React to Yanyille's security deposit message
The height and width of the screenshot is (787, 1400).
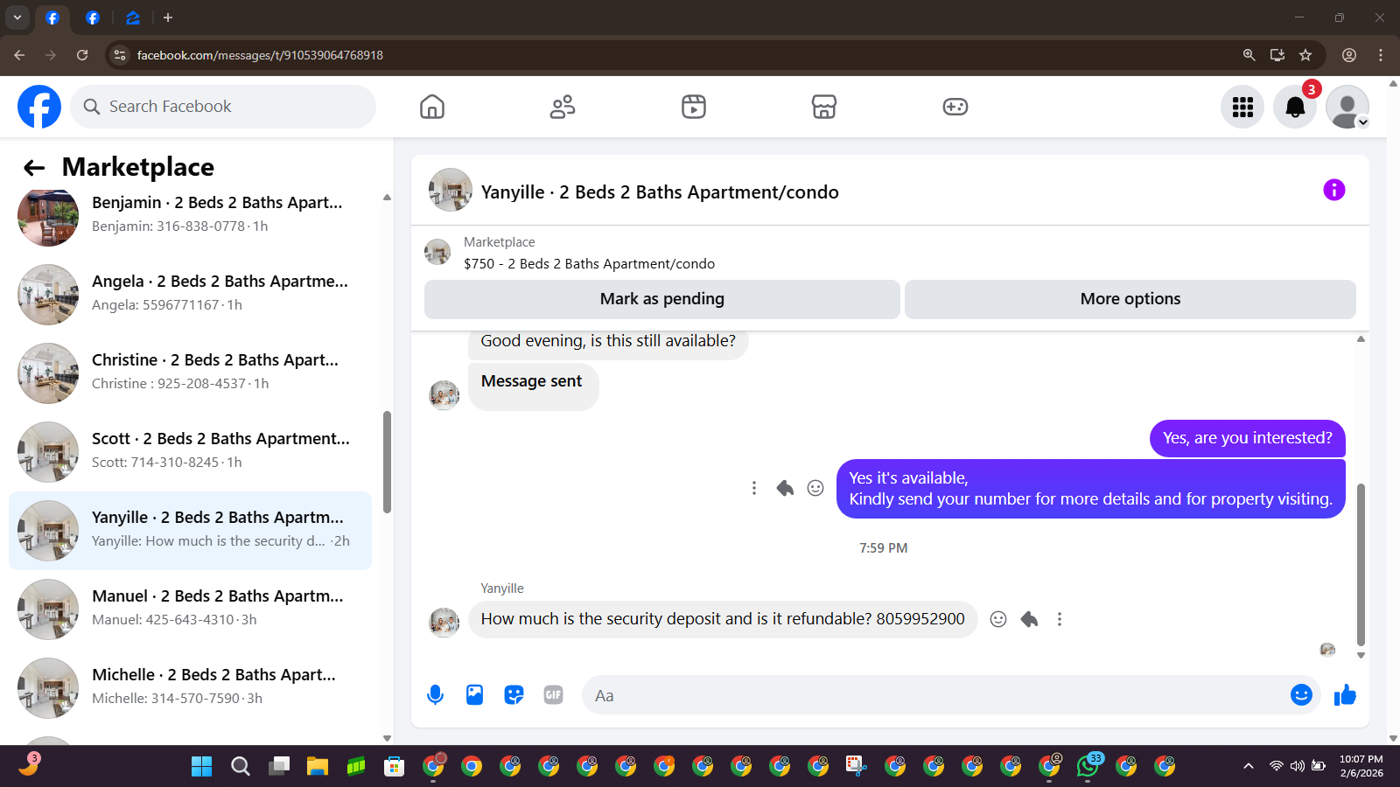[998, 619]
